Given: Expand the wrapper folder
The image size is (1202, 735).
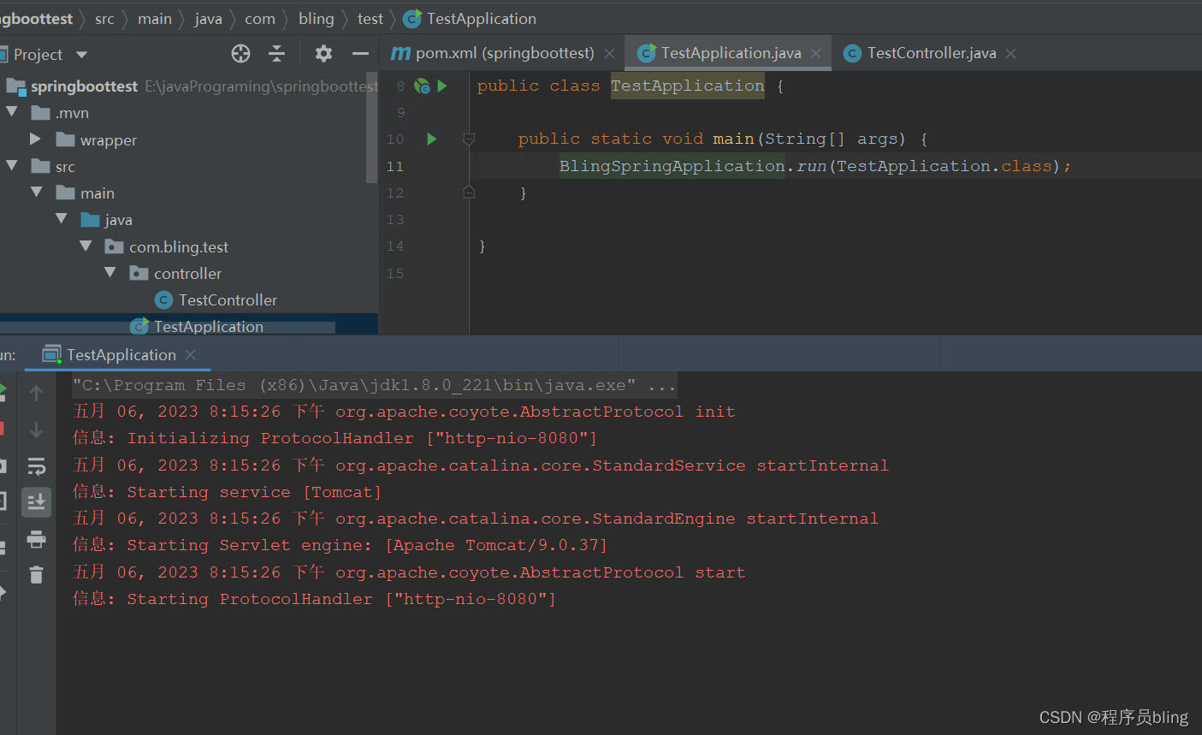Looking at the screenshot, I should click(35, 139).
